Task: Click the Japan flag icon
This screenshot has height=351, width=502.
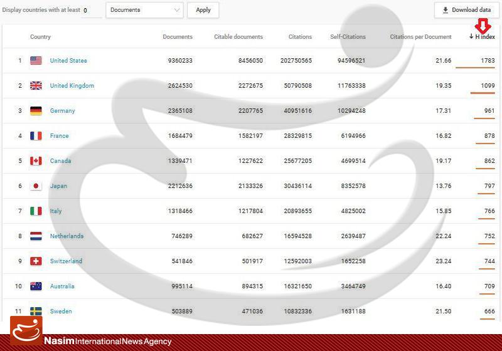Action: point(36,186)
